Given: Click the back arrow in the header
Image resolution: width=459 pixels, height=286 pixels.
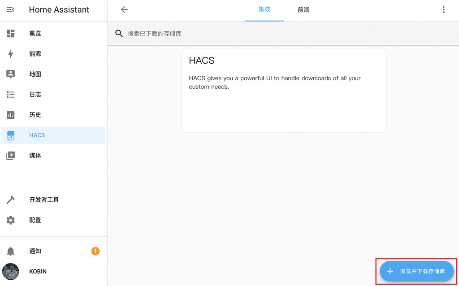Looking at the screenshot, I should tap(124, 9).
